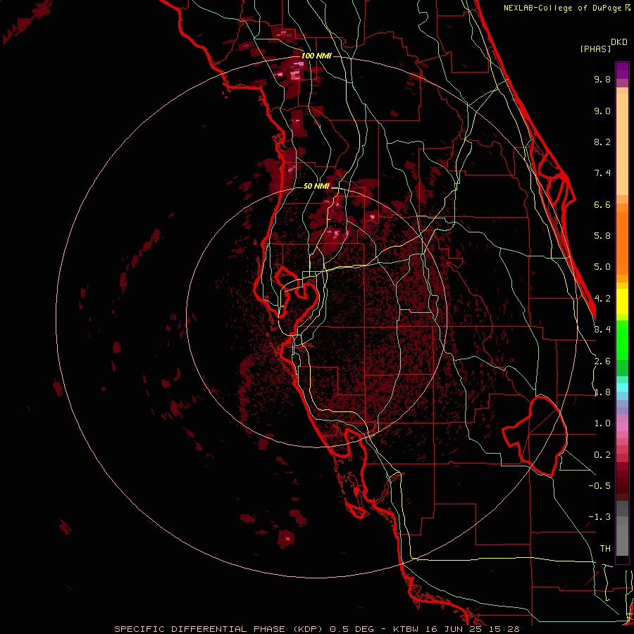Pick the gray band at the bottom of the color scale
Viewport: 634px width, 634px height.
point(622,529)
